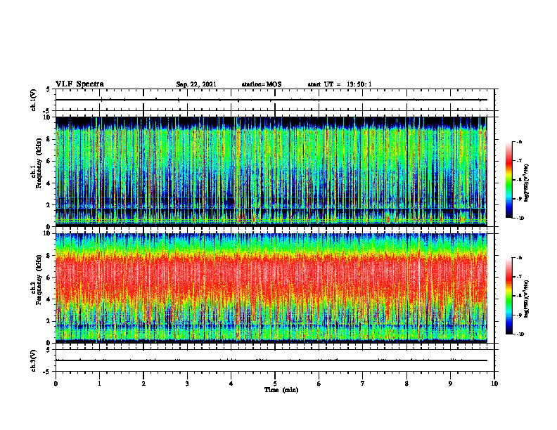Viewport: 557px width, 430px height.
Task: Click the "VLF Spectra" plot title
Action: point(79,84)
